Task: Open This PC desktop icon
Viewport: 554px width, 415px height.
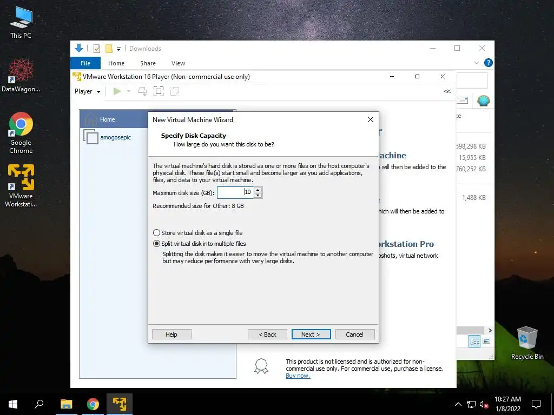Action: click(21, 23)
